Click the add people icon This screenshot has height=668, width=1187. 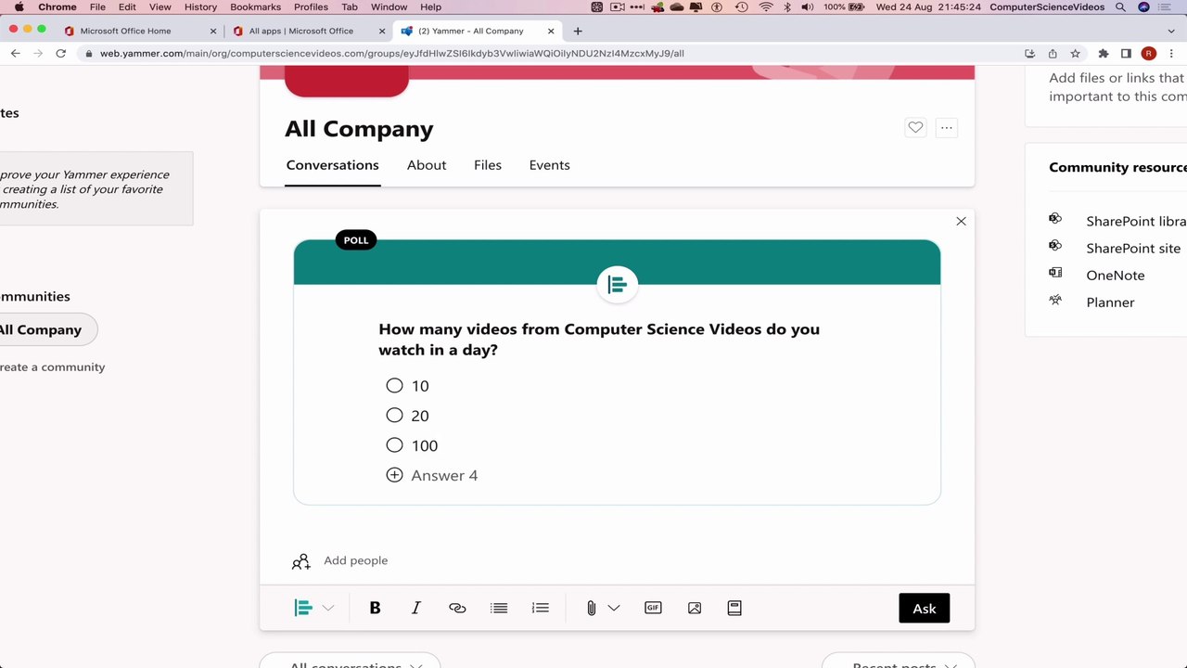(300, 561)
